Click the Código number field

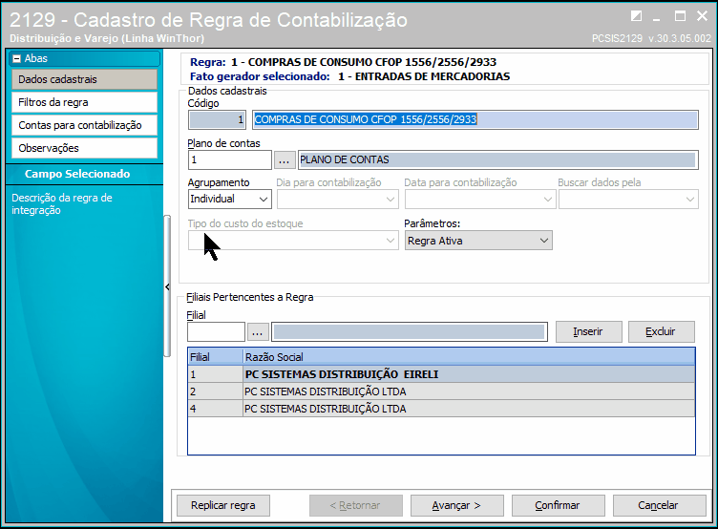217,119
